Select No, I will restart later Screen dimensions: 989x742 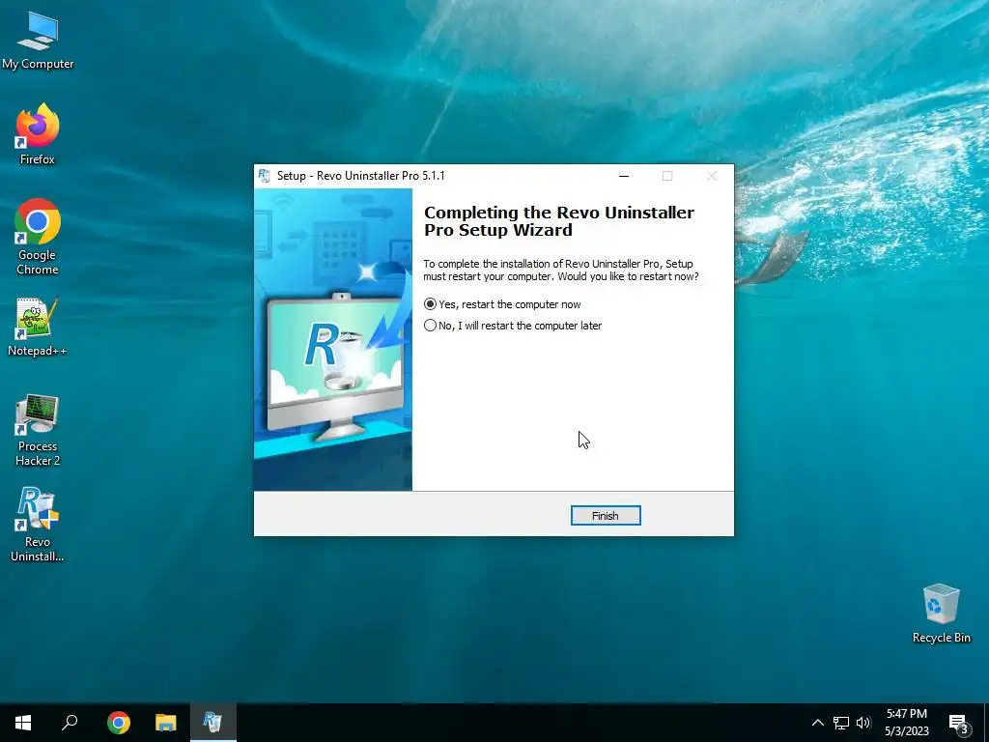tap(513, 326)
